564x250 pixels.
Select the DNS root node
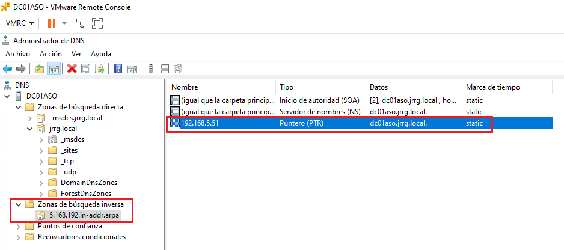pyautogui.click(x=22, y=85)
